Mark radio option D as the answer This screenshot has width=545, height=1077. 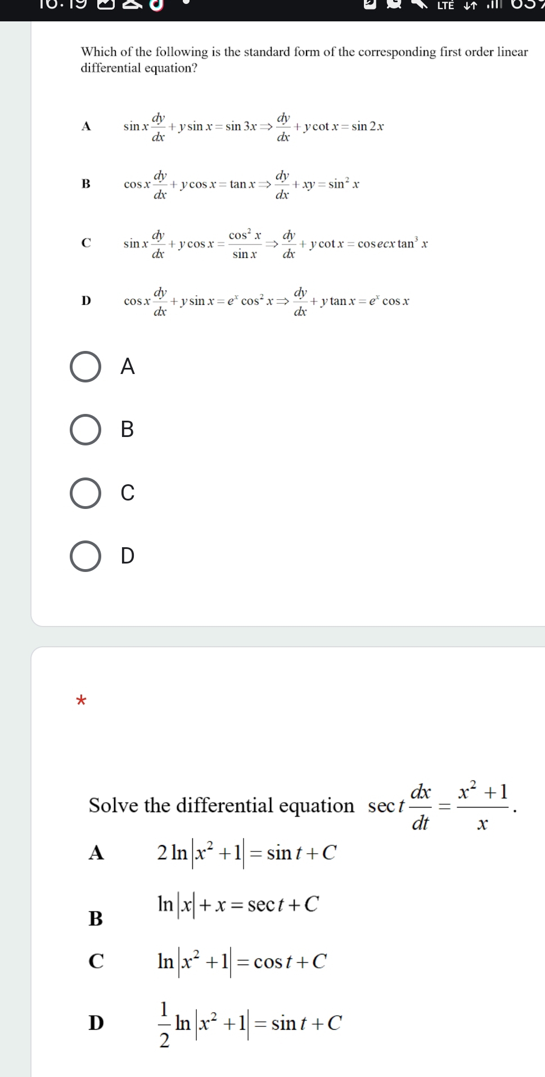tap(85, 556)
